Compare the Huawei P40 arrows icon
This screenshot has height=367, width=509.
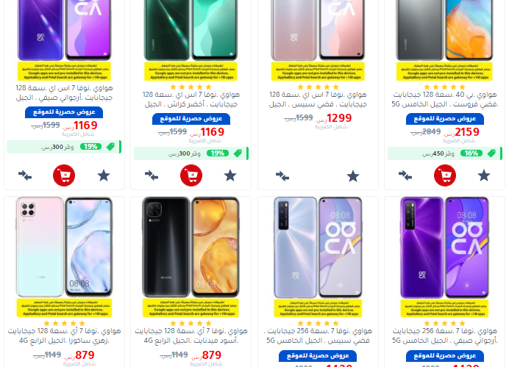[x=405, y=175]
